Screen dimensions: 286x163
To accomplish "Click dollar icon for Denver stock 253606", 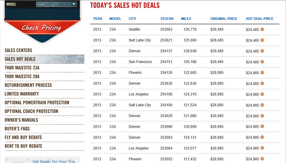I will [262, 126].
